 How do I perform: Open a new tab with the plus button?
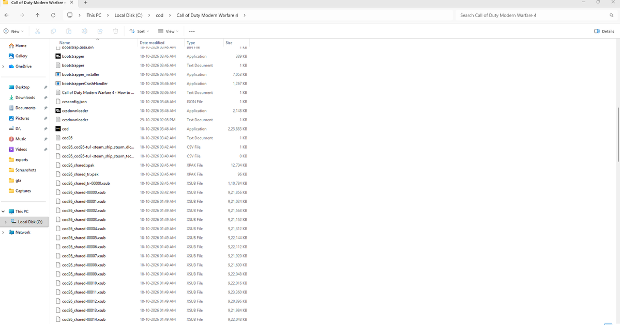tap(85, 3)
